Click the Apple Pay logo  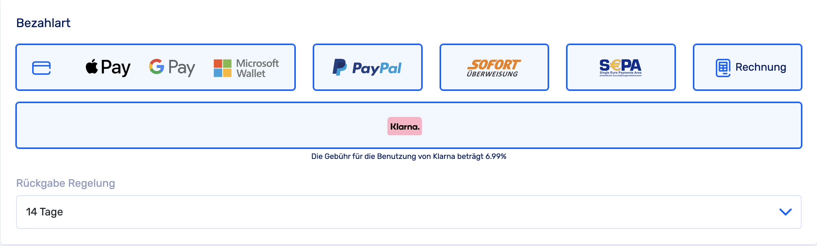pos(108,68)
